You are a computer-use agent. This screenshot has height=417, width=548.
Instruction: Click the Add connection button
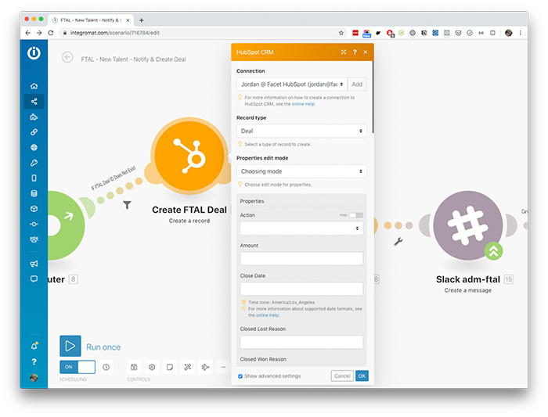[357, 84]
